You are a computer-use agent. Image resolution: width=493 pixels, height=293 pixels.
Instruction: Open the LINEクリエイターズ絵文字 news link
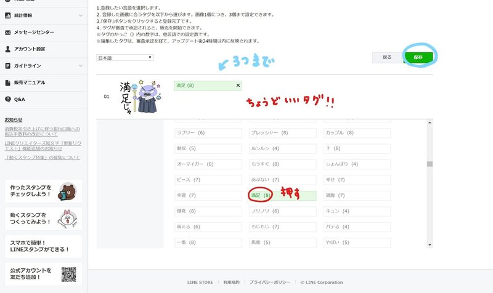point(43,146)
